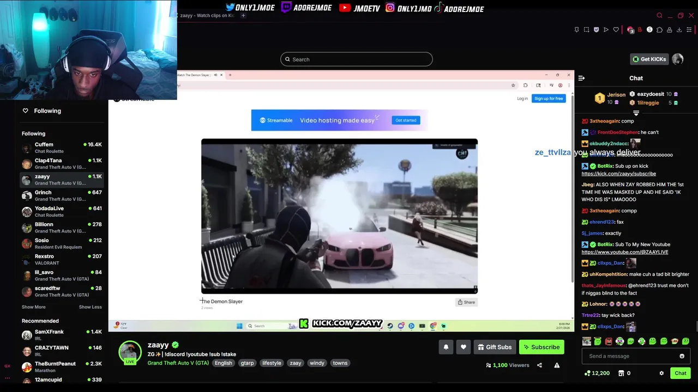Open Rexstro VALORANT channel in sidebar
Image resolution: width=698 pixels, height=392 pixels.
pyautogui.click(x=62, y=259)
